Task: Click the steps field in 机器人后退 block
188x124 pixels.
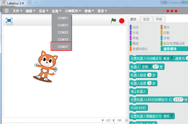Action: pos(149,83)
